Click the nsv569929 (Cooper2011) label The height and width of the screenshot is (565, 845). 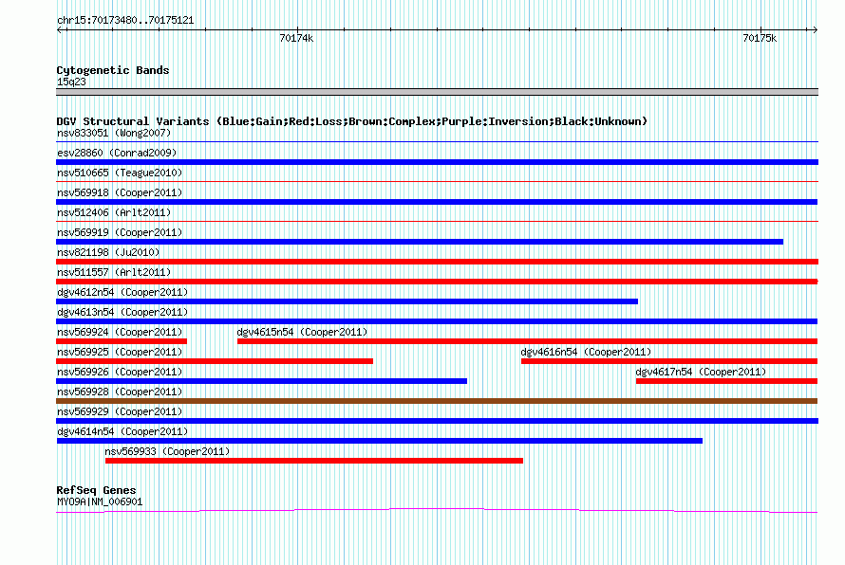coord(120,411)
